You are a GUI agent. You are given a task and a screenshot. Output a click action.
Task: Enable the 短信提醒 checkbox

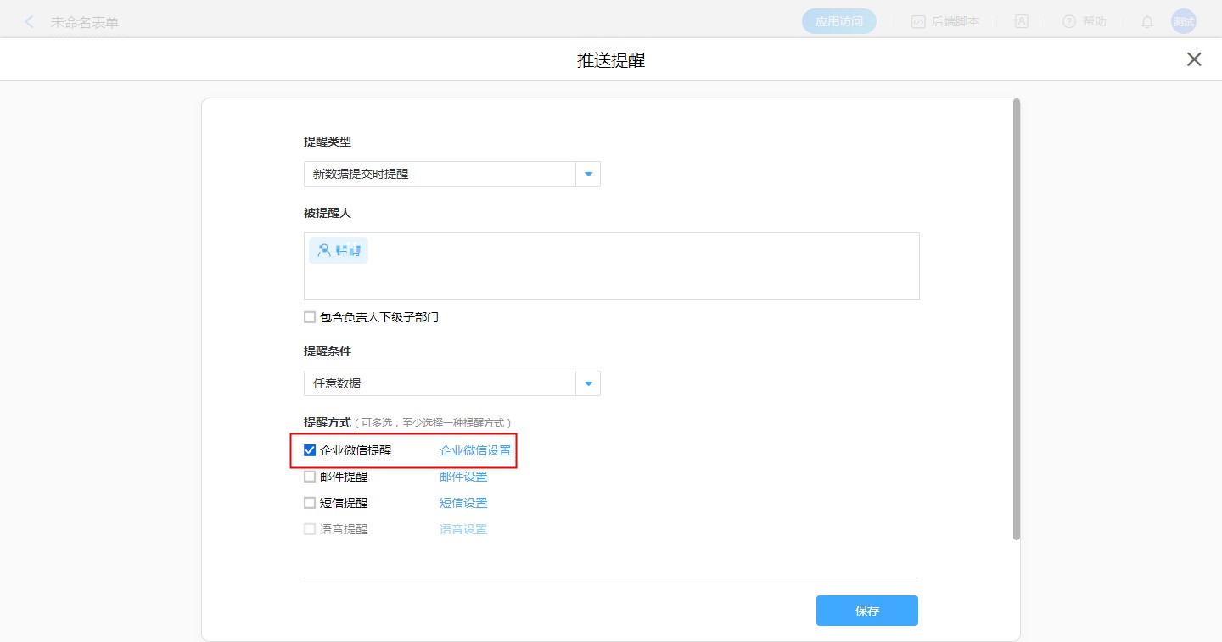click(310, 503)
